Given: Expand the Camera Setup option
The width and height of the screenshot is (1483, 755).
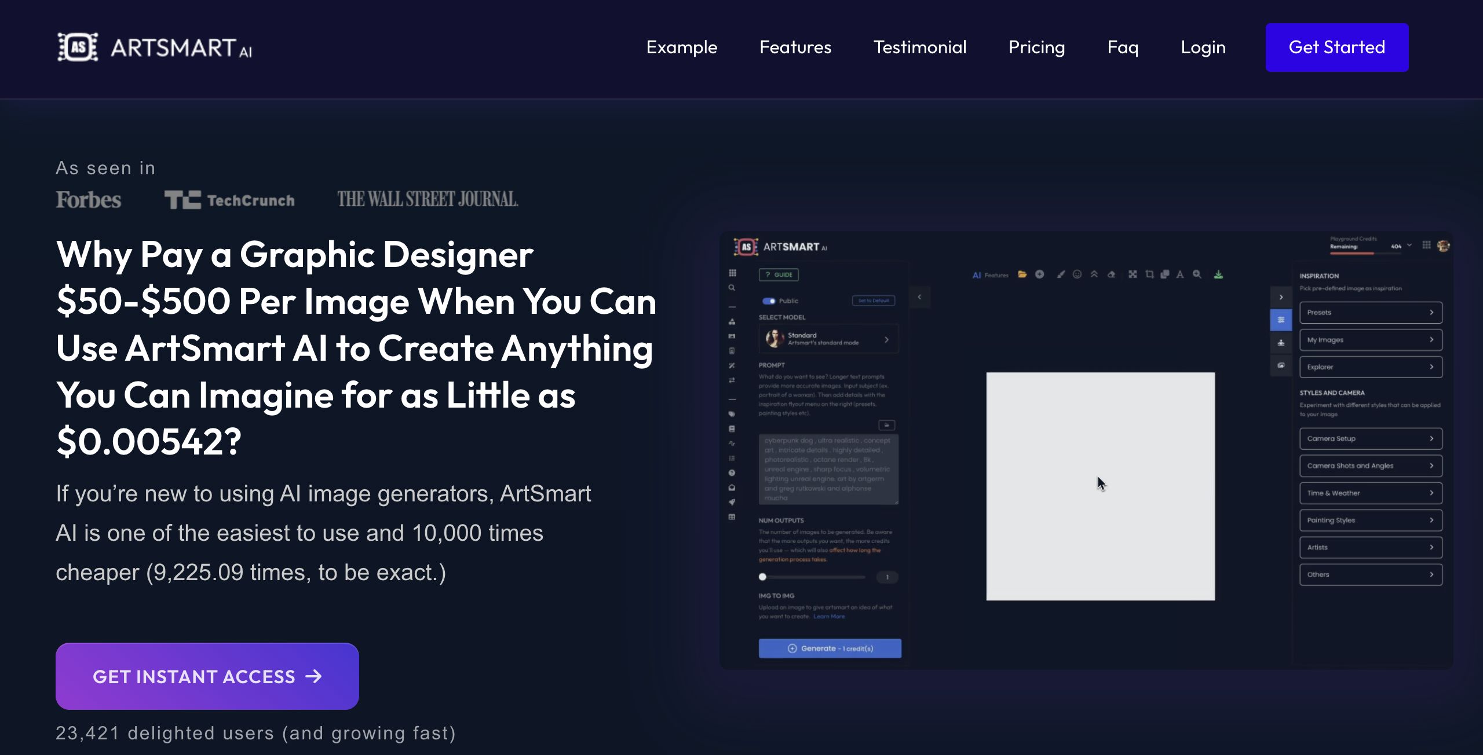Looking at the screenshot, I should 1370,439.
